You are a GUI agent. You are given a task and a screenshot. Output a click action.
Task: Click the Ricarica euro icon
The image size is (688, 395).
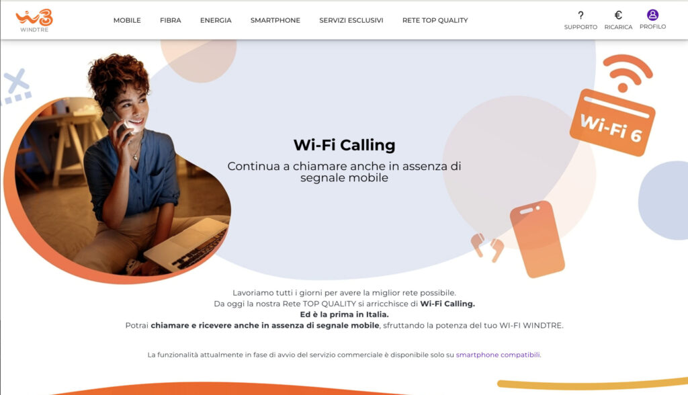[x=618, y=15]
